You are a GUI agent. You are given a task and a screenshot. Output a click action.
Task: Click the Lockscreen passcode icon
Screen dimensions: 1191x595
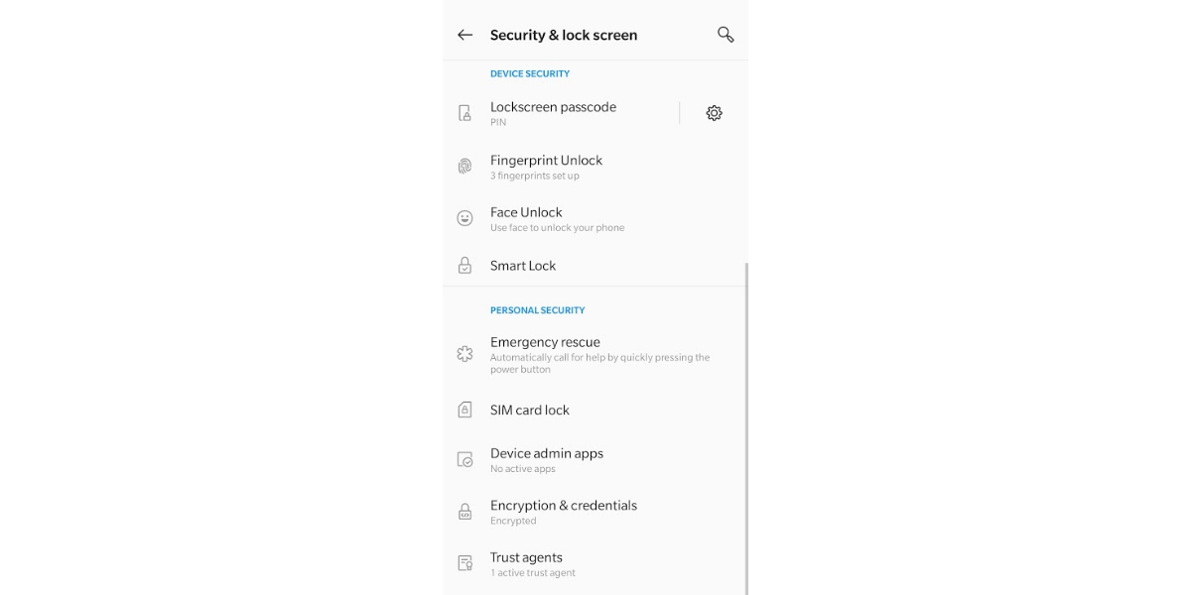[464, 112]
